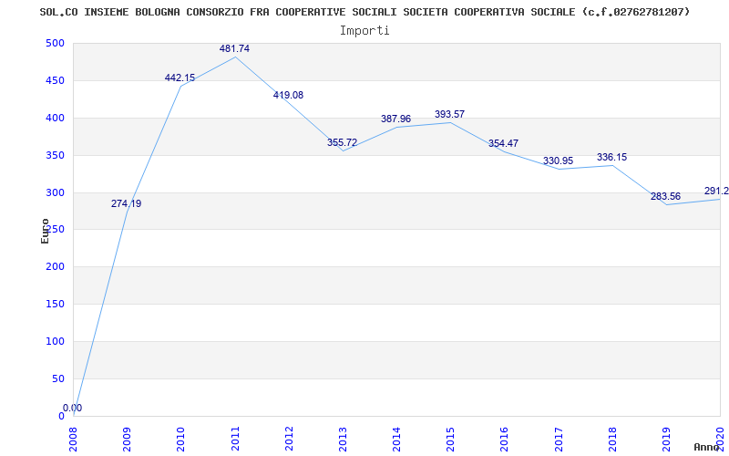Click the 300 value on y-axis
The height and width of the screenshot is (456, 729).
[55, 192]
